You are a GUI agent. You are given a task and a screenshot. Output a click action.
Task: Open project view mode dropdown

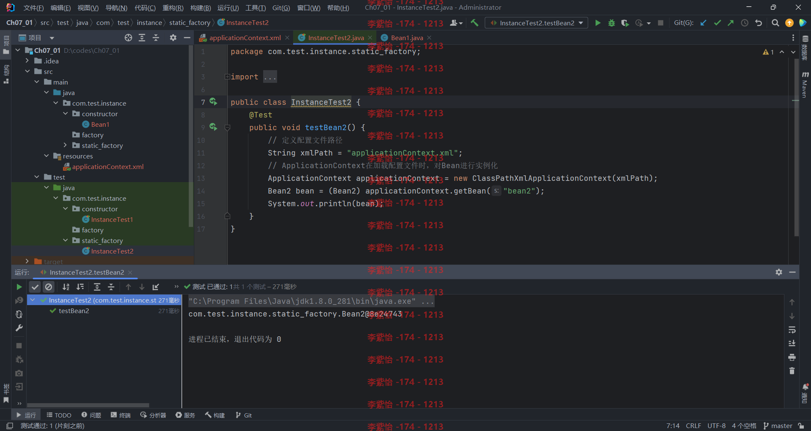[52, 38]
